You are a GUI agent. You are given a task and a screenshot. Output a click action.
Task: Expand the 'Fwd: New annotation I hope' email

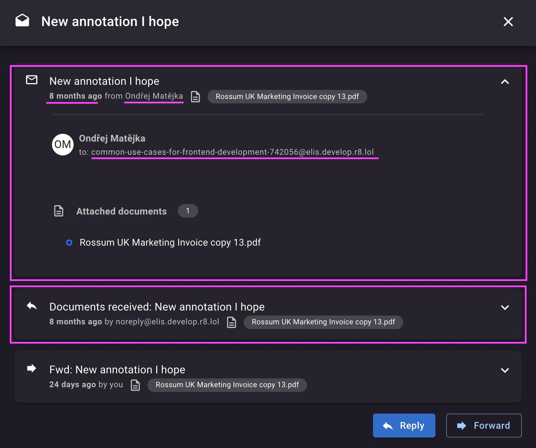click(x=505, y=370)
